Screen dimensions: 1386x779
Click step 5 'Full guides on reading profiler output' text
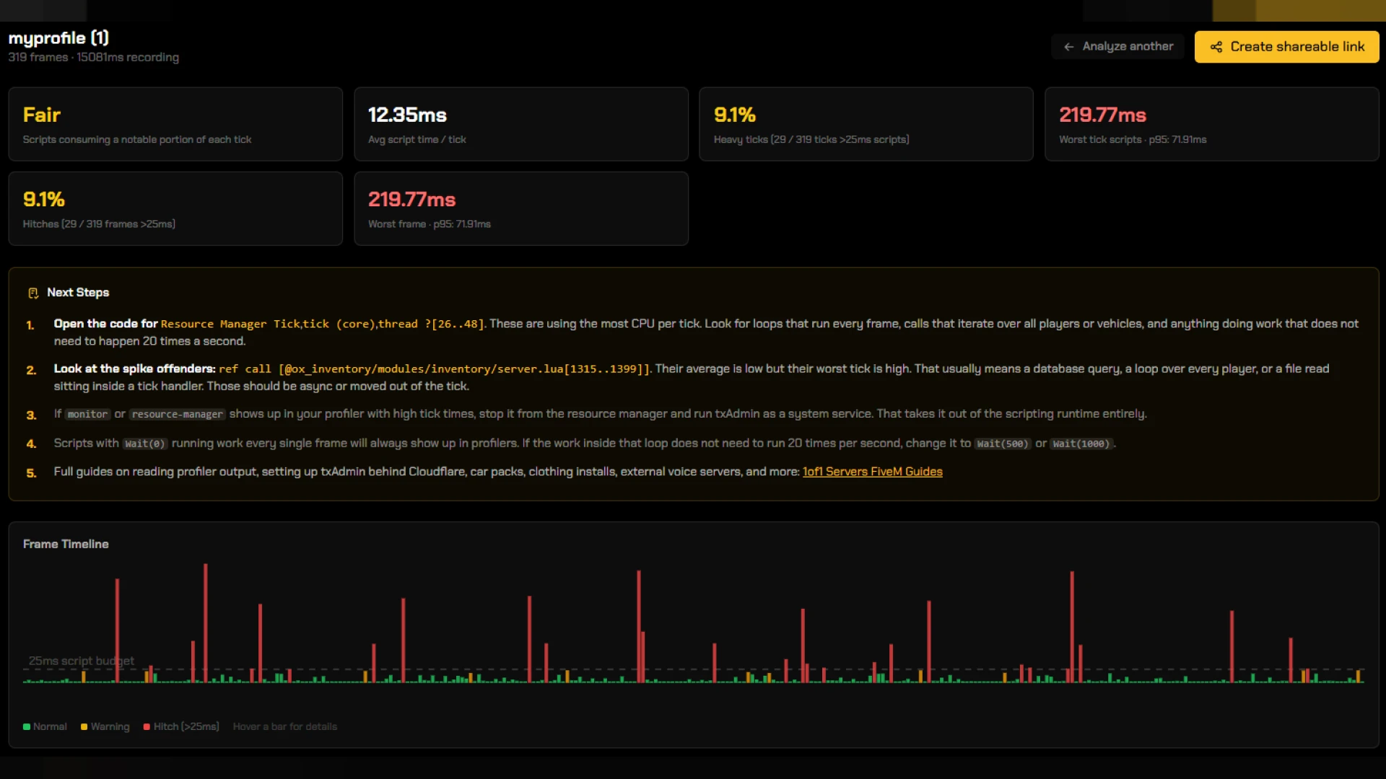pyautogui.click(x=427, y=472)
